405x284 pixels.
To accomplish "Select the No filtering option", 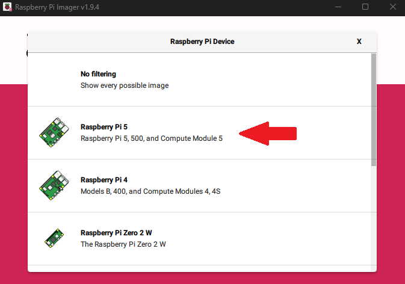I will 199,80.
